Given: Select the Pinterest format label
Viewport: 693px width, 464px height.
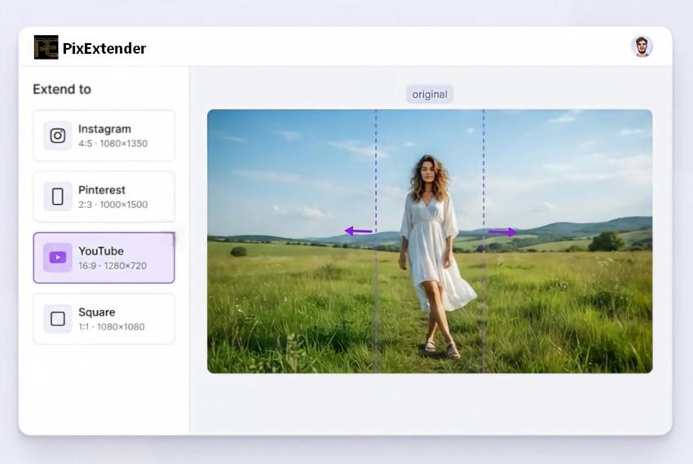Looking at the screenshot, I should (x=102, y=190).
